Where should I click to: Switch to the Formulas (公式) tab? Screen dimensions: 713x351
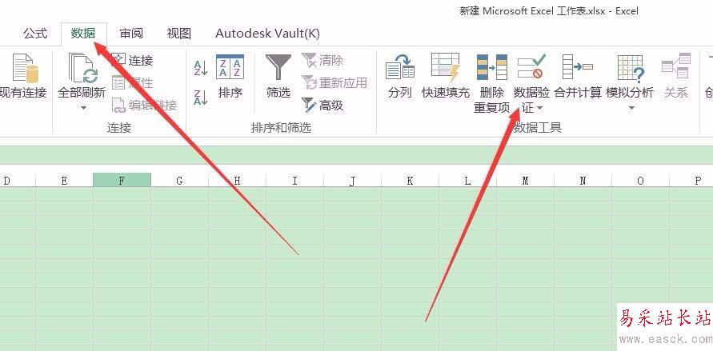35,33
